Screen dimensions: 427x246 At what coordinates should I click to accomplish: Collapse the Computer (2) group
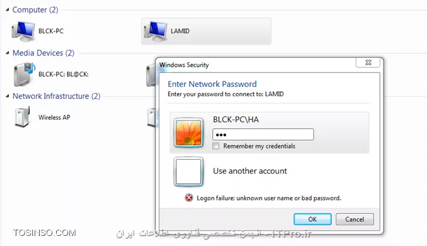(8, 9)
